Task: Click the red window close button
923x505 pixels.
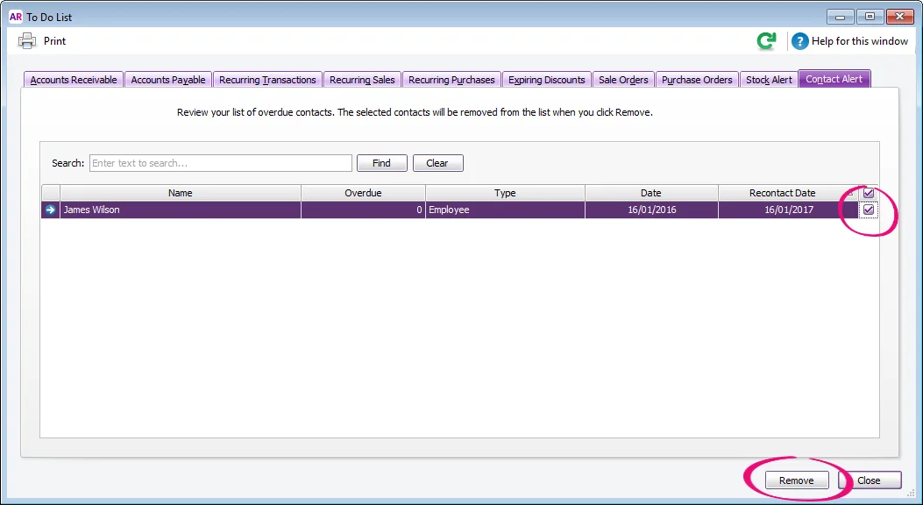Action: point(899,17)
